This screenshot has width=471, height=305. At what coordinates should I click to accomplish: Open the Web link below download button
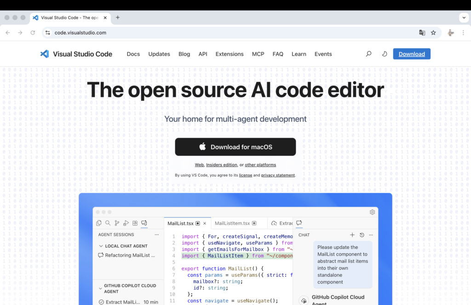(x=199, y=165)
